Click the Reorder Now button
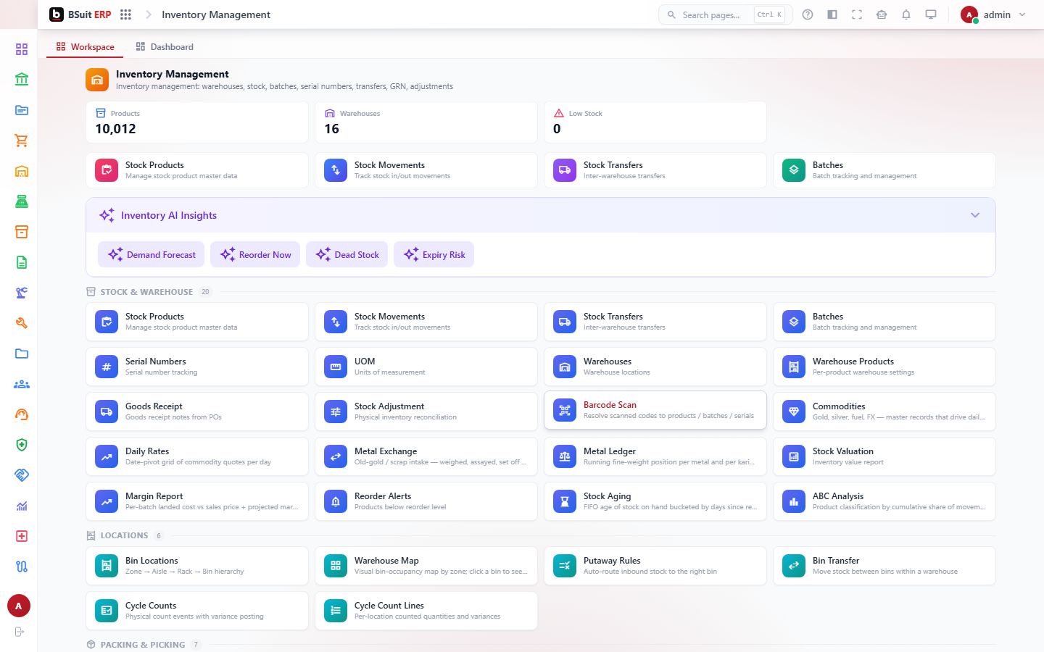The image size is (1044, 652). (x=255, y=254)
